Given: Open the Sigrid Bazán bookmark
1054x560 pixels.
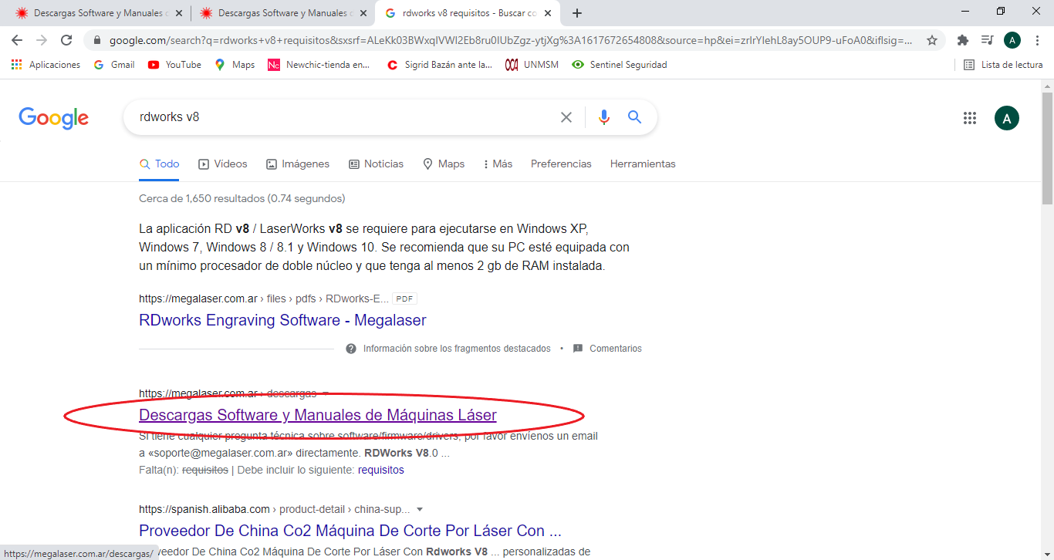Looking at the screenshot, I should point(440,65).
